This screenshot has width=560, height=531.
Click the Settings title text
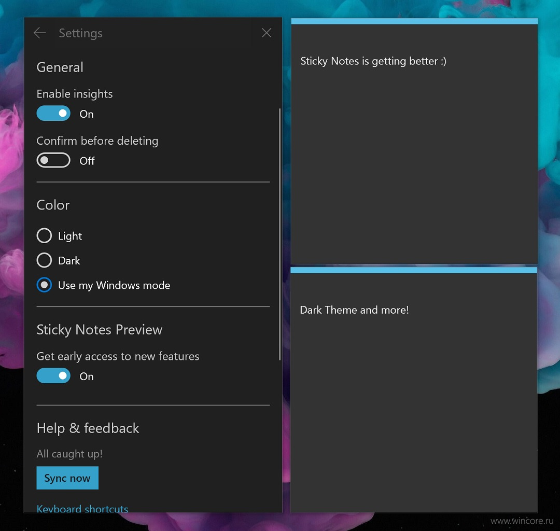(x=81, y=33)
